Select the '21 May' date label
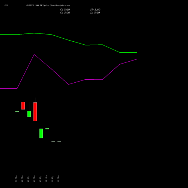The height and width of the screenshot is (188, 188). coord(52,179)
